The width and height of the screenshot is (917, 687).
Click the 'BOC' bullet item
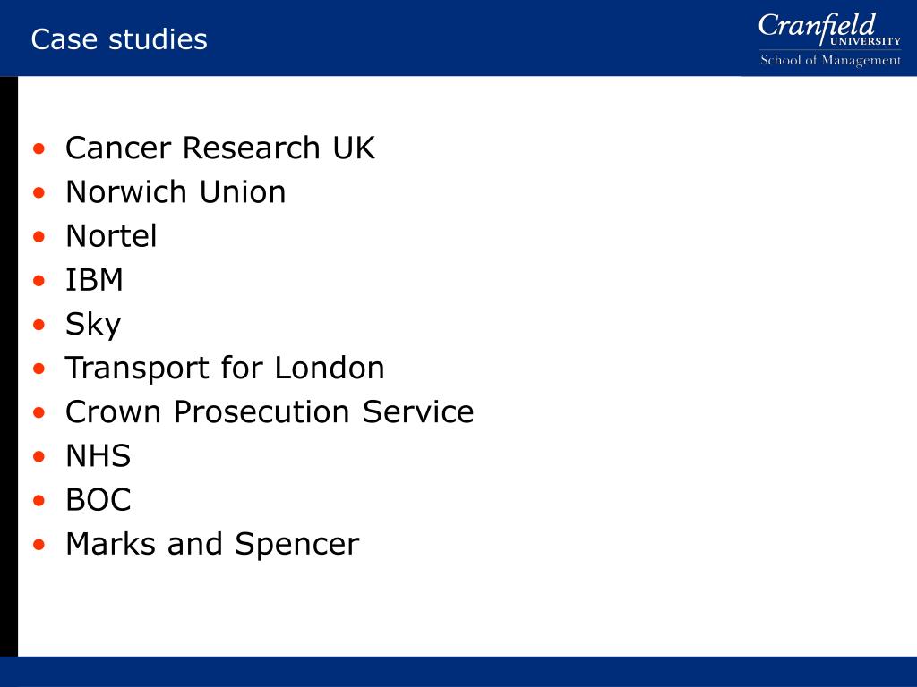tap(99, 500)
